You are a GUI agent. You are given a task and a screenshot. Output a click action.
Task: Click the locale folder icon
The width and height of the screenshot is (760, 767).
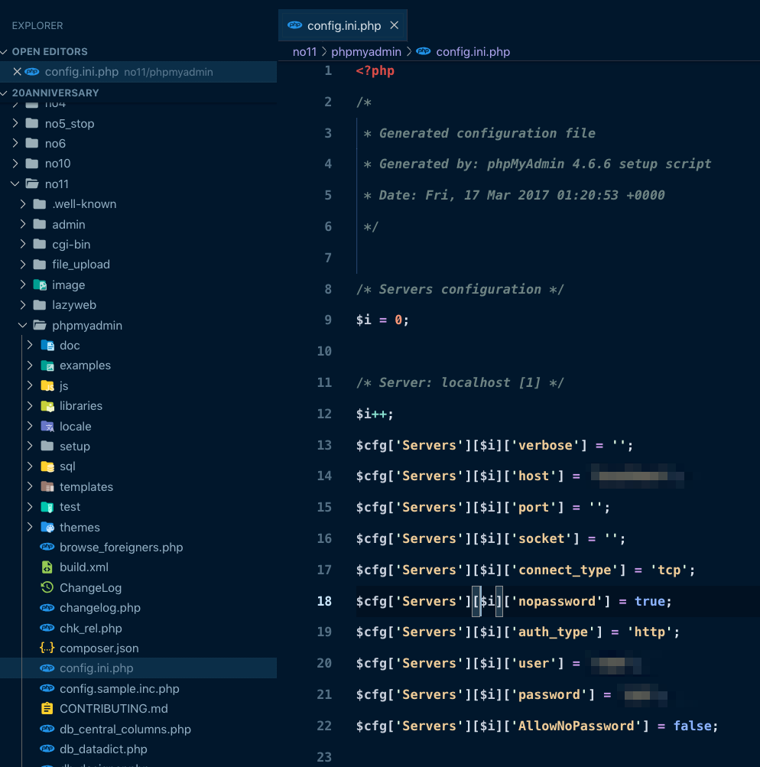[x=47, y=426]
